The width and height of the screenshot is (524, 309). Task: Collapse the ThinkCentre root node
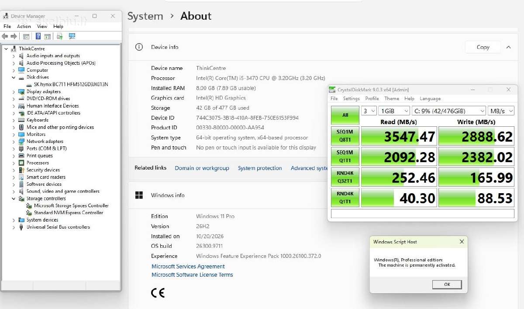pos(6,49)
